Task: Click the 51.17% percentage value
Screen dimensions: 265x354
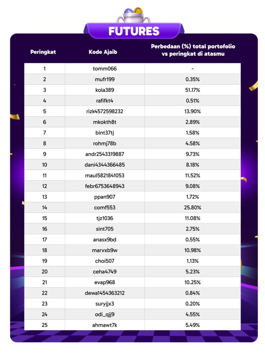Action: click(193, 90)
